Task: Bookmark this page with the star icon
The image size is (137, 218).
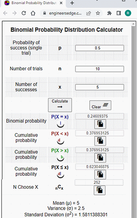Action: click(98, 13)
